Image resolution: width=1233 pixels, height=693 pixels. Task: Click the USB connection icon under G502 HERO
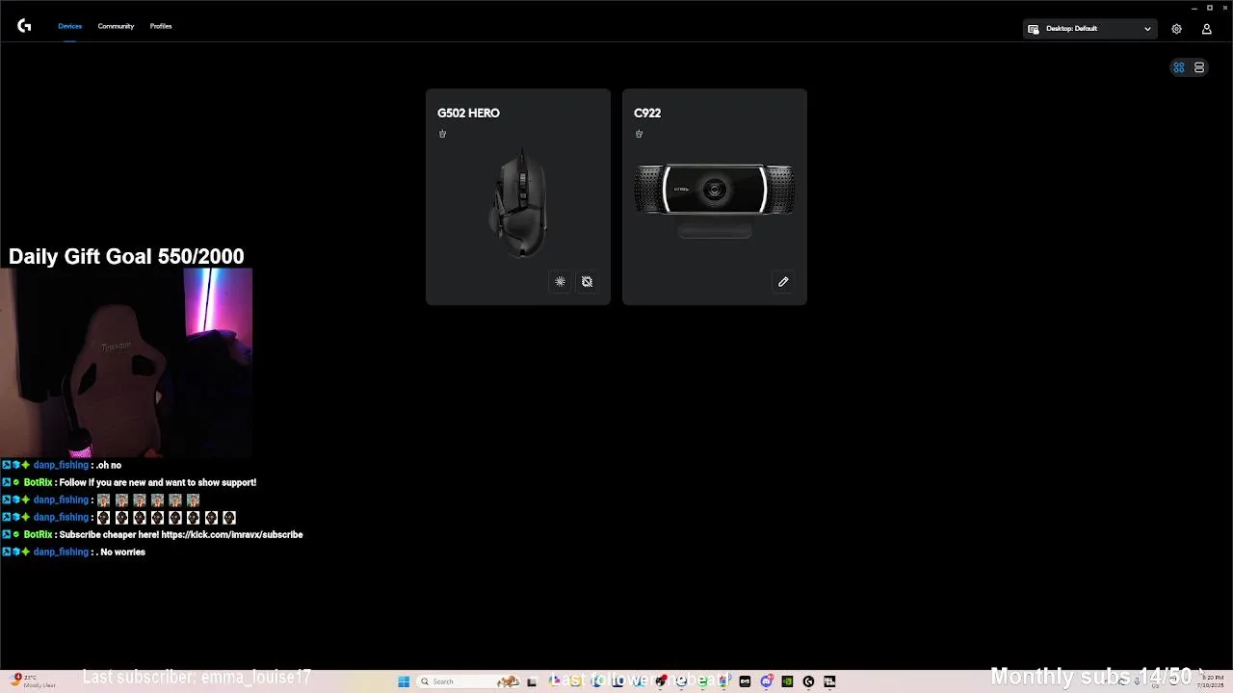click(x=442, y=134)
